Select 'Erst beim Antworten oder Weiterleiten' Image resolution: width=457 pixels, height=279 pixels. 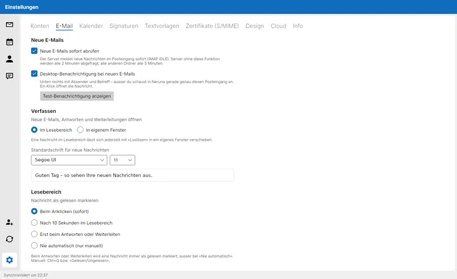(34, 234)
